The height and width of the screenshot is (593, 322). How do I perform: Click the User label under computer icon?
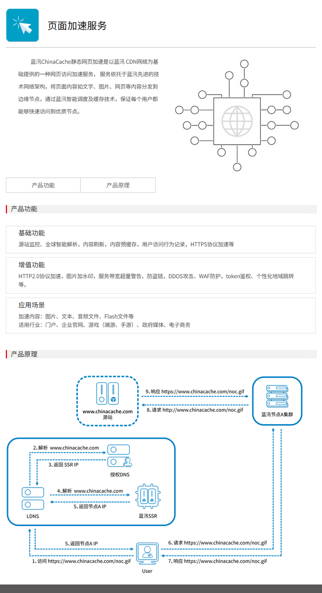147,571
